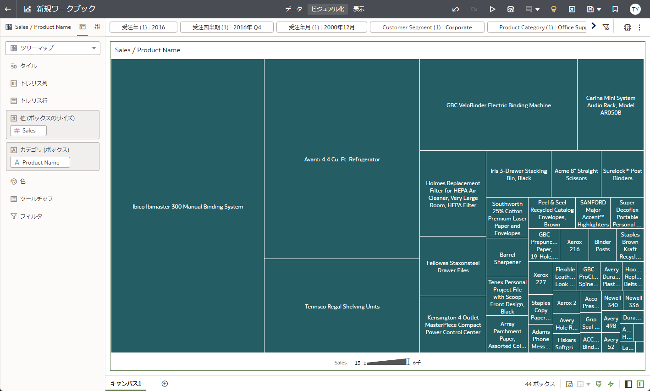This screenshot has width=650, height=391.
Task: Click the Ibico Ibimaster 300 Manual Binding System box
Action: pyautogui.click(x=188, y=206)
